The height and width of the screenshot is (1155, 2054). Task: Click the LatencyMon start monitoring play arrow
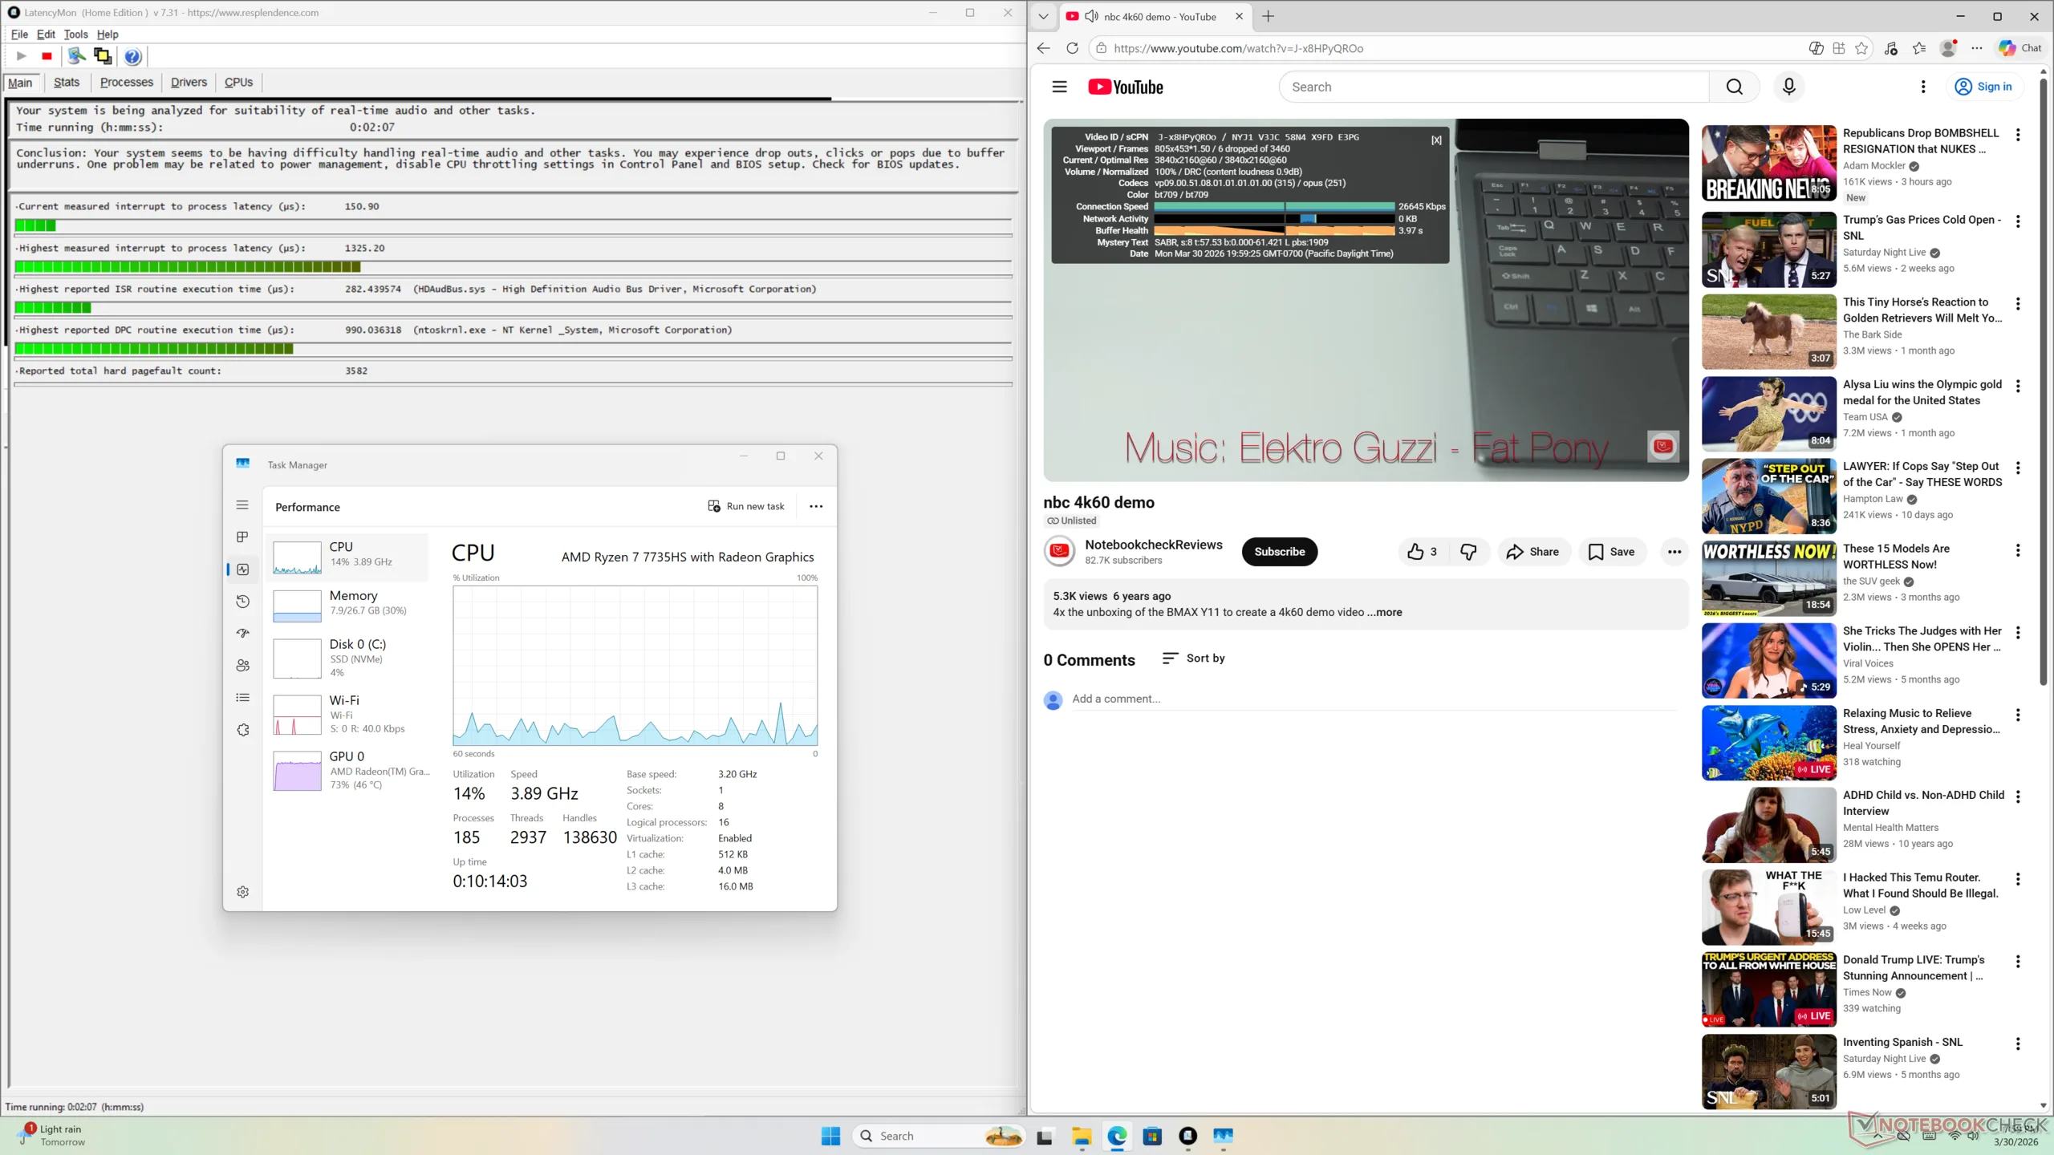pyautogui.click(x=22, y=56)
